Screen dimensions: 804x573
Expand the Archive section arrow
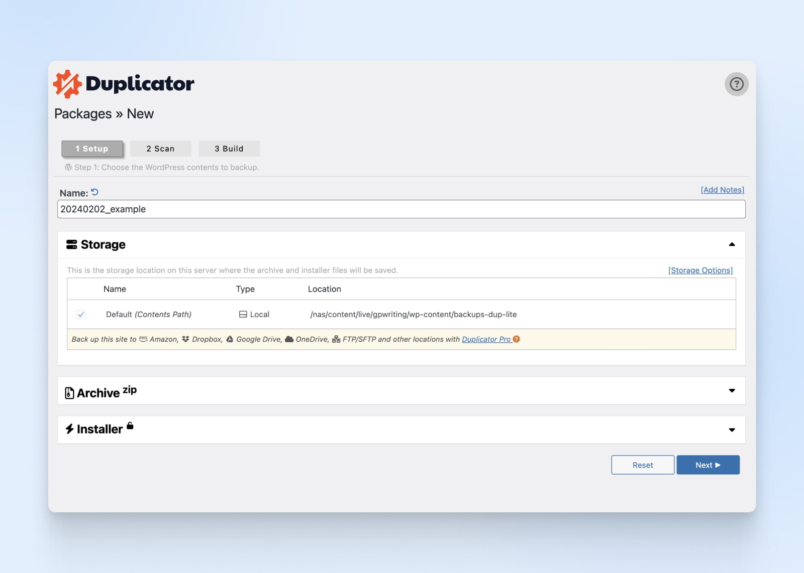click(x=732, y=390)
